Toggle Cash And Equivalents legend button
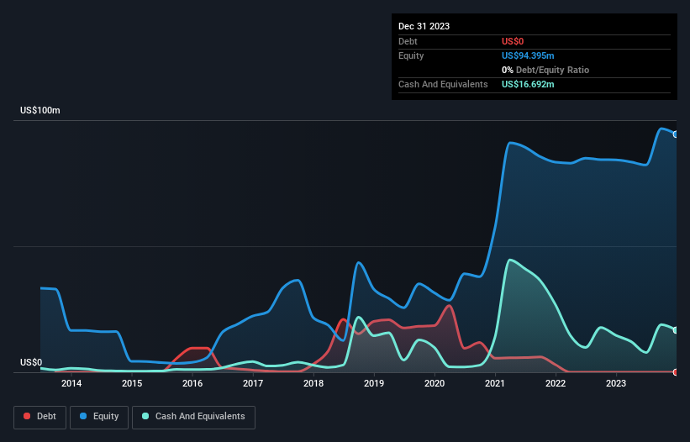 click(x=193, y=417)
